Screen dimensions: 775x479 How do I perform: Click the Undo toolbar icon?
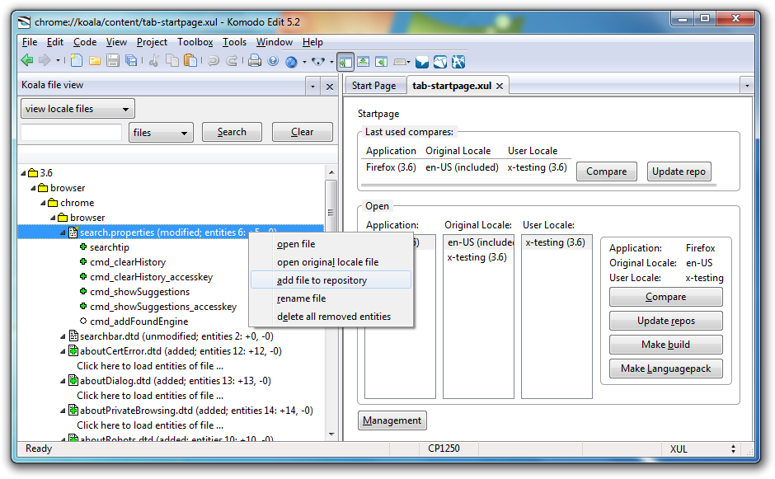pos(214,61)
